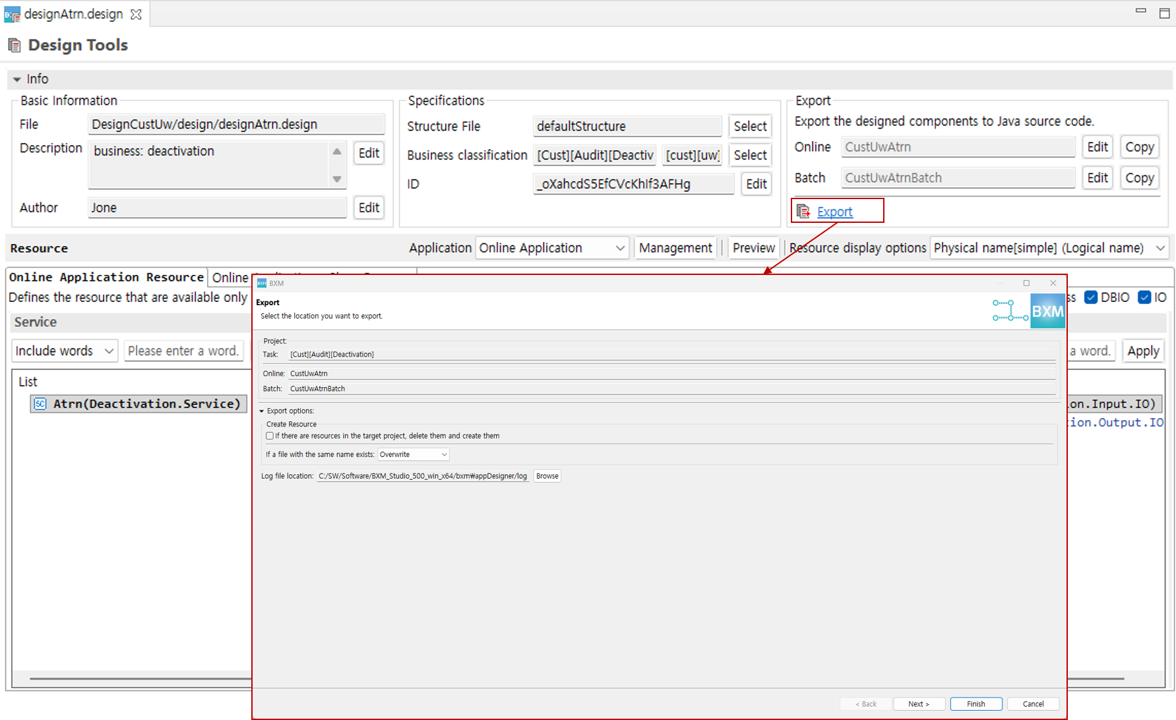
Task: Click the Export hyperlink
Action: point(834,212)
